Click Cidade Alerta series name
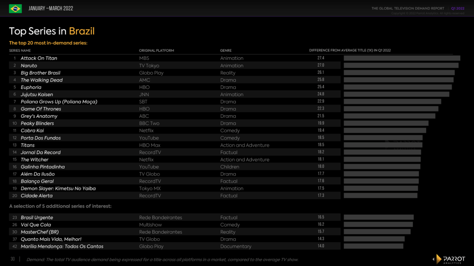This screenshot has width=474, height=266. 37,196
